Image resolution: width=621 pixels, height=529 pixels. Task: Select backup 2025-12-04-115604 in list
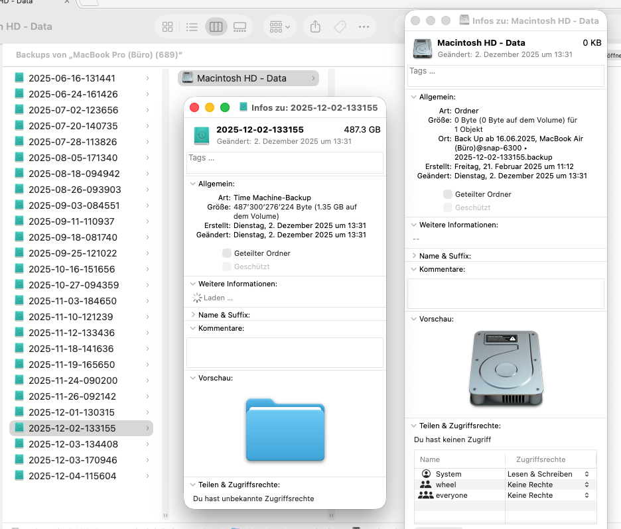[x=72, y=476]
